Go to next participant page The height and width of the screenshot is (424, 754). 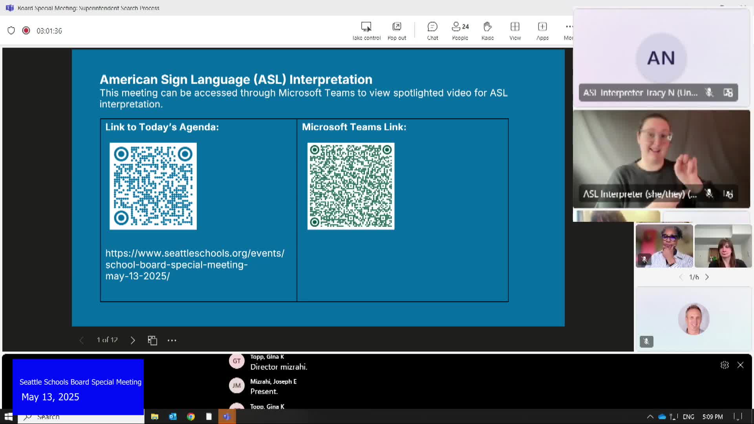tap(707, 277)
